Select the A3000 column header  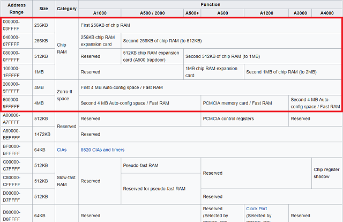[x=300, y=13]
